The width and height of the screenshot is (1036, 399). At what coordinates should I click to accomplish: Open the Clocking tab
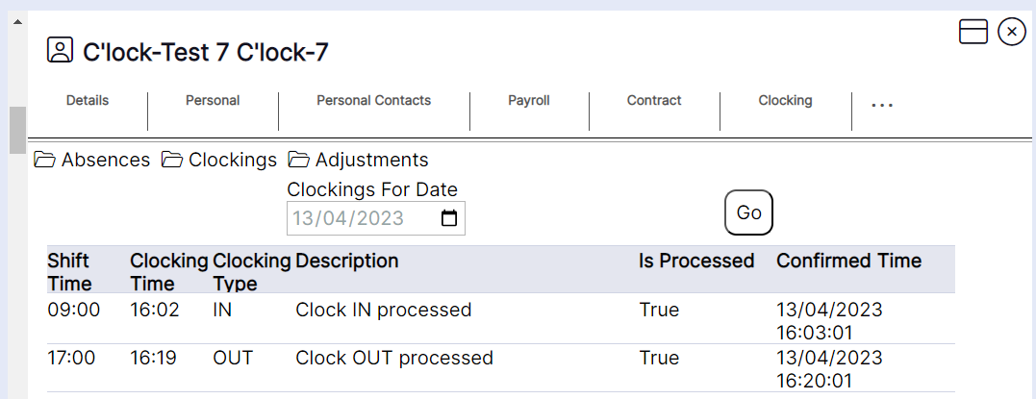click(785, 101)
